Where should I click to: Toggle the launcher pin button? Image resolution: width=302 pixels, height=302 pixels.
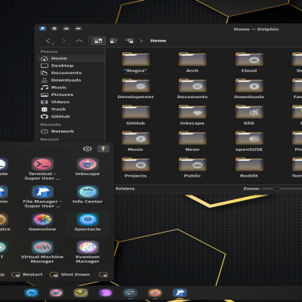[x=103, y=149]
